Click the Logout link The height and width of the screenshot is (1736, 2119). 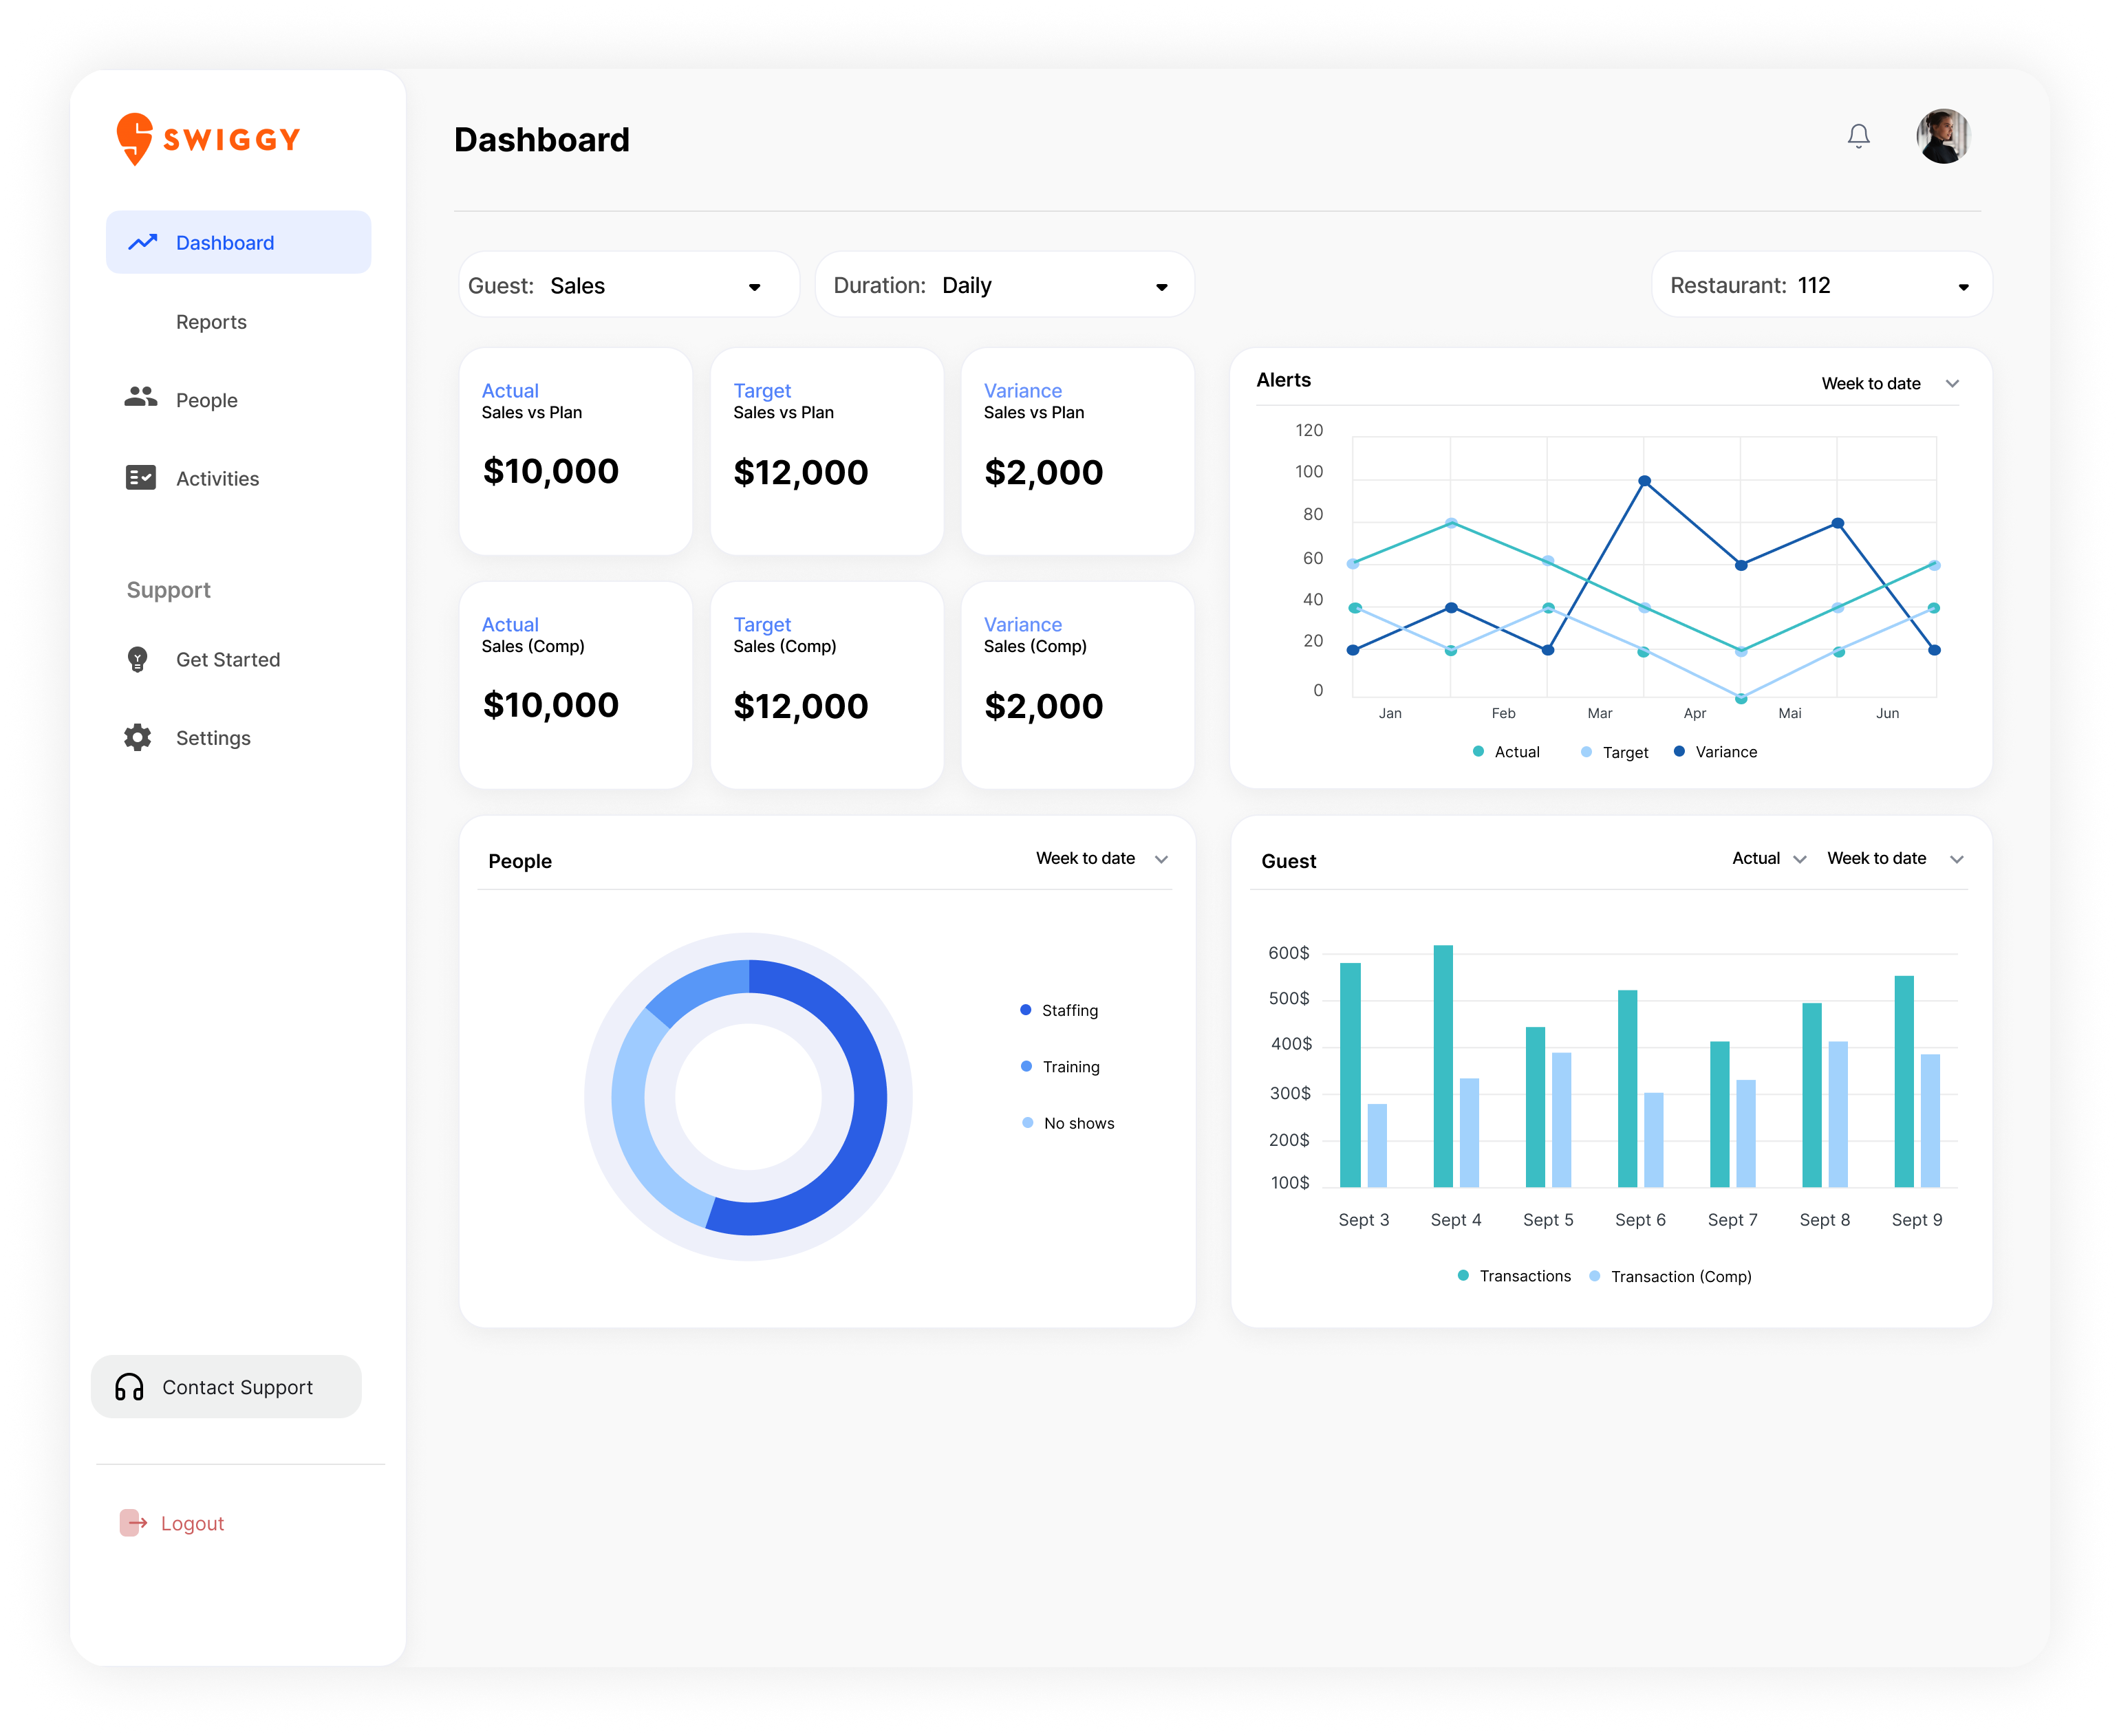pyautogui.click(x=192, y=1523)
